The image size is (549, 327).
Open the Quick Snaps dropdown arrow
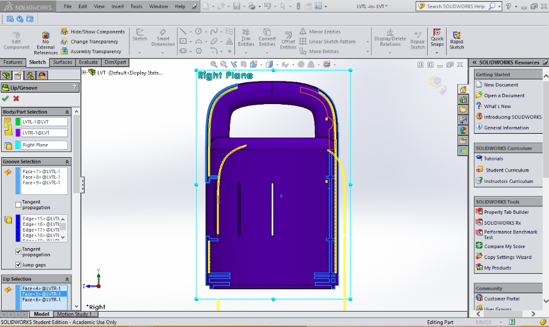click(x=437, y=53)
